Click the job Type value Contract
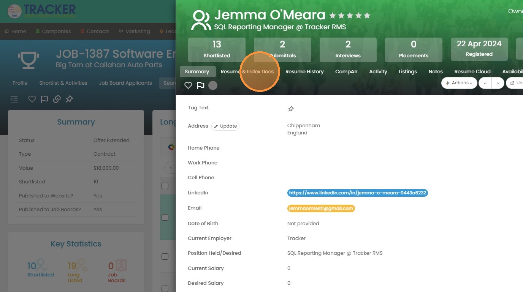Viewport: 523px width, 292px height. pyautogui.click(x=105, y=154)
